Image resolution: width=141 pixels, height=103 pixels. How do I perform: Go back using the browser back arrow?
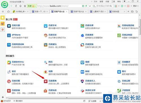[12, 6]
